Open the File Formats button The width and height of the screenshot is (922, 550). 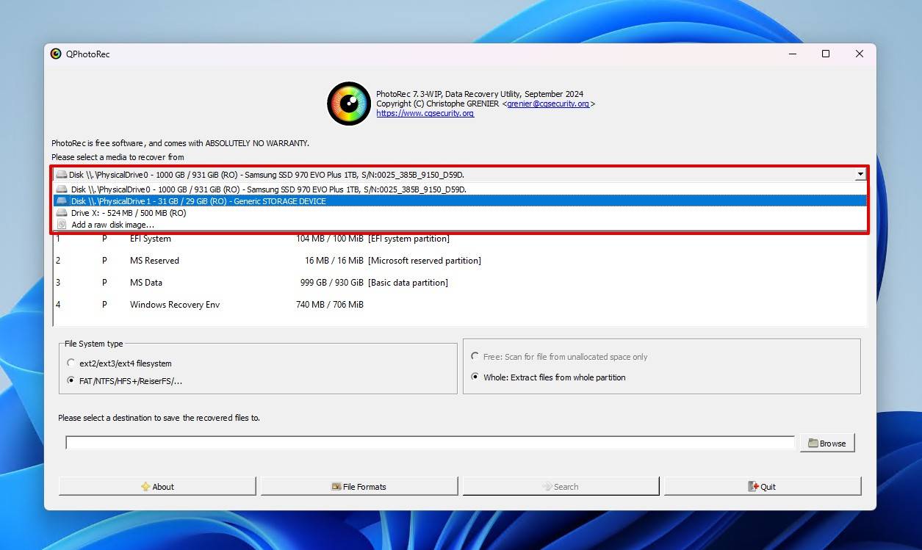[x=359, y=486]
